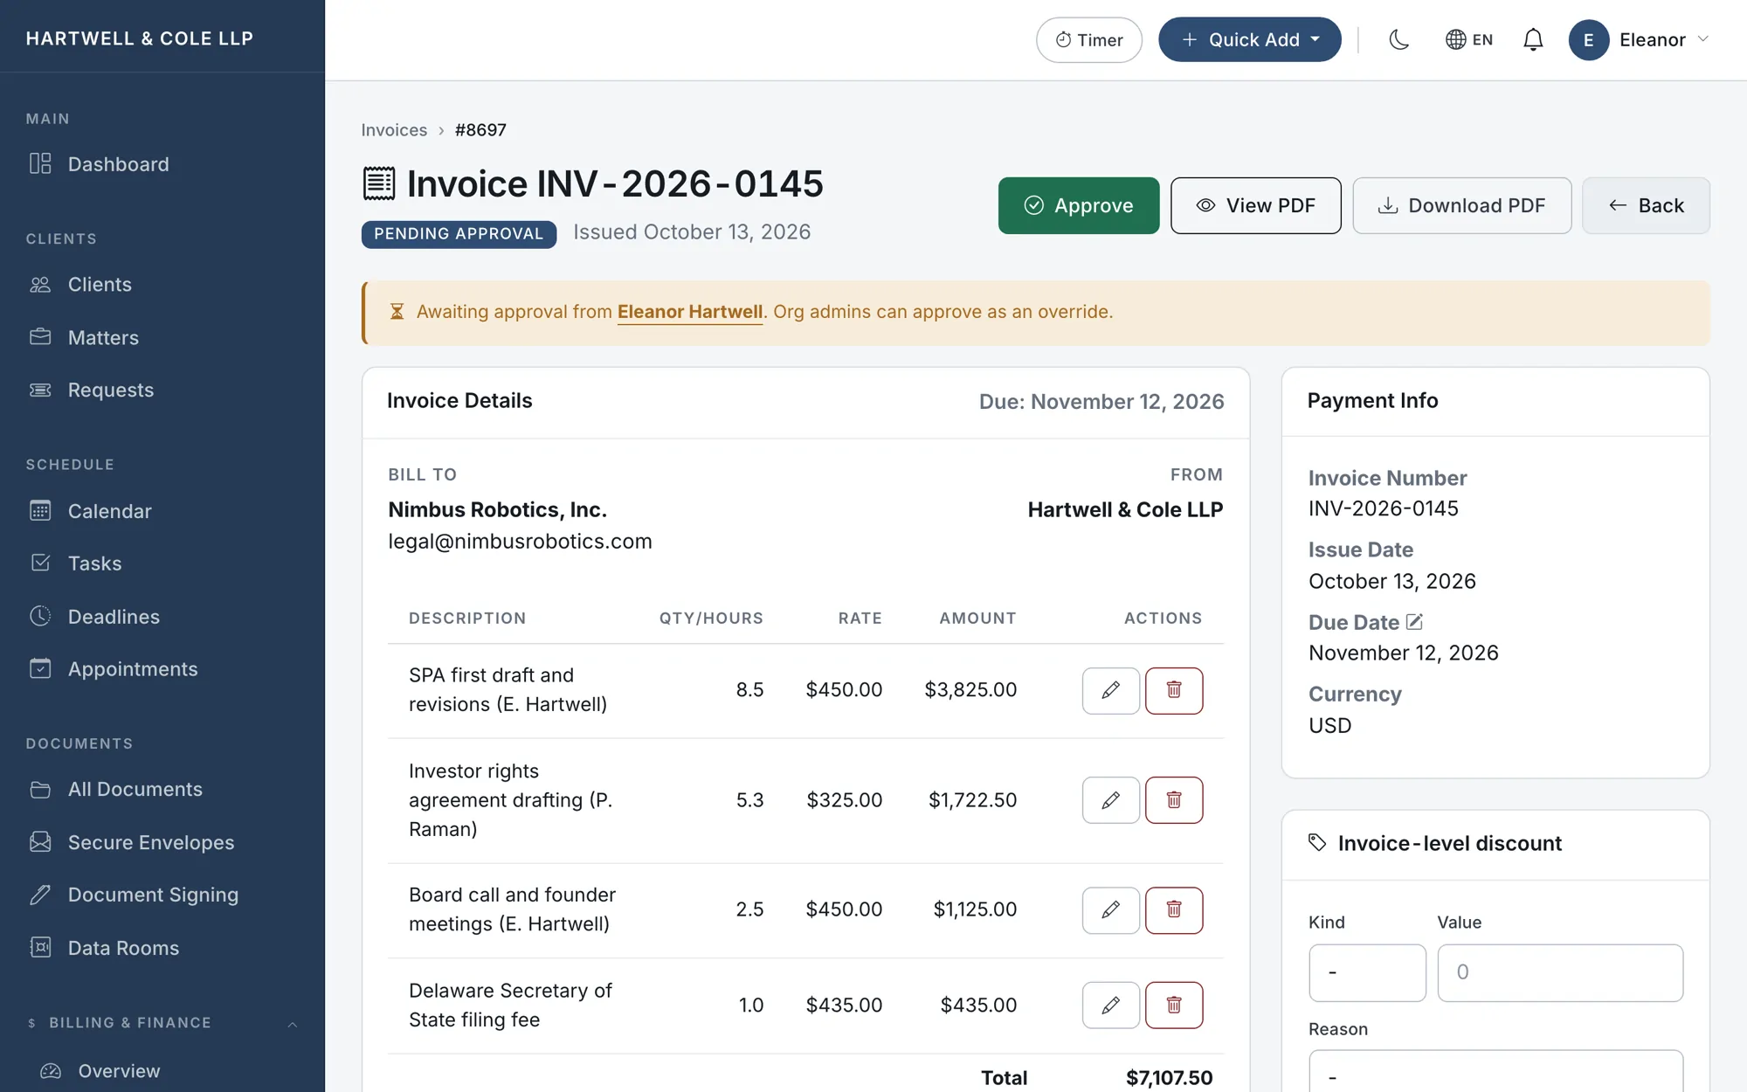The width and height of the screenshot is (1747, 1092).
Task: Open Eleanor user menu
Action: (x=1639, y=39)
